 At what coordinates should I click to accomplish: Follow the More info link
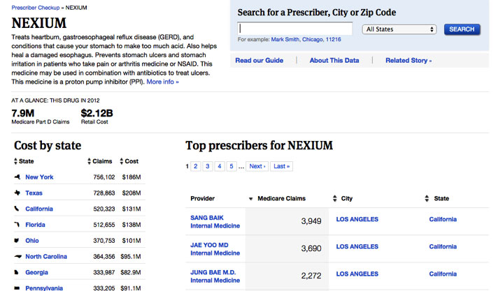pos(162,82)
